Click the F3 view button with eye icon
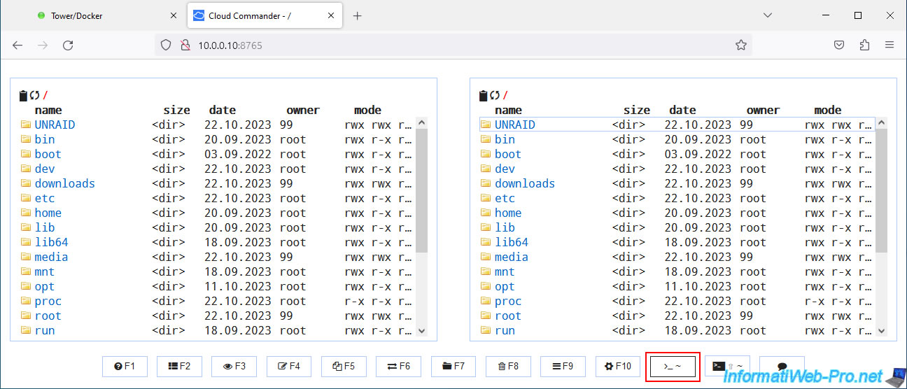The image size is (907, 389). [x=234, y=367]
